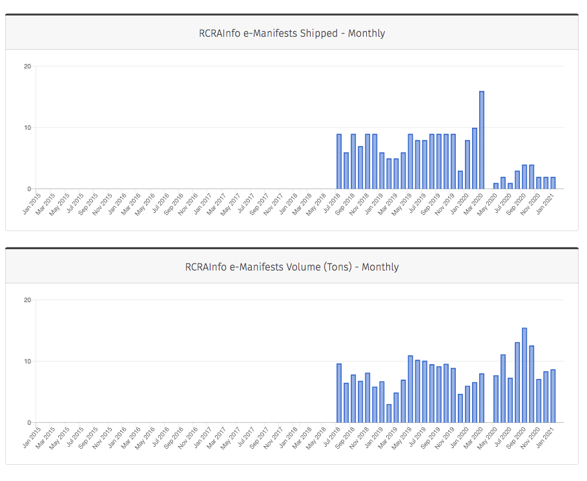587x481 pixels.
Task: Click 'Nov 2016' axis label in Shipped chart
Action: pyautogui.click(x=188, y=205)
